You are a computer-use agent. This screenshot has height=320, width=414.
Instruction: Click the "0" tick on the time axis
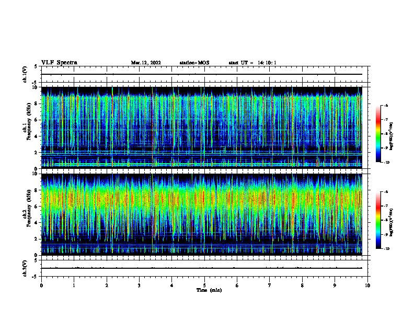[x=41, y=285]
